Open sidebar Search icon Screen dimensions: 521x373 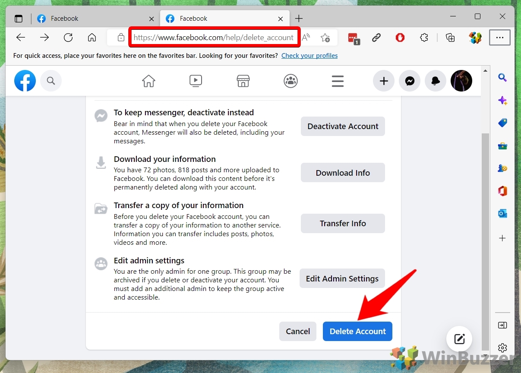502,78
